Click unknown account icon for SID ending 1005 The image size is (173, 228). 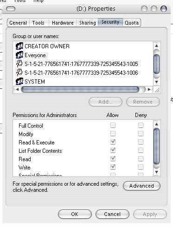[x=19, y=64]
